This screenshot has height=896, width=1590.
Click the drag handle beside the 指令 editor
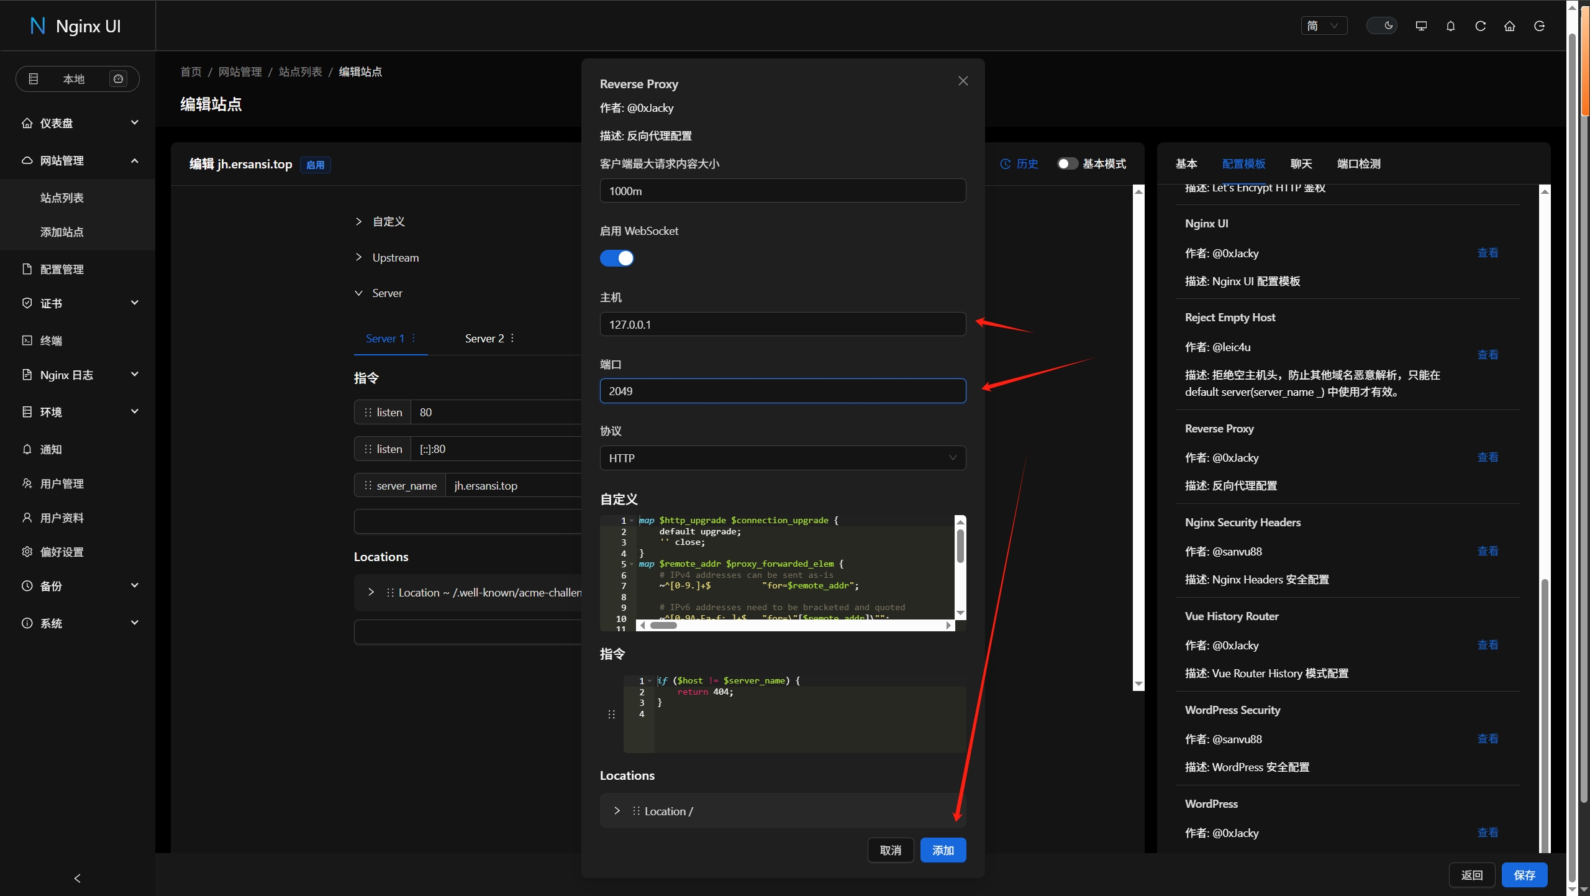pos(611,715)
